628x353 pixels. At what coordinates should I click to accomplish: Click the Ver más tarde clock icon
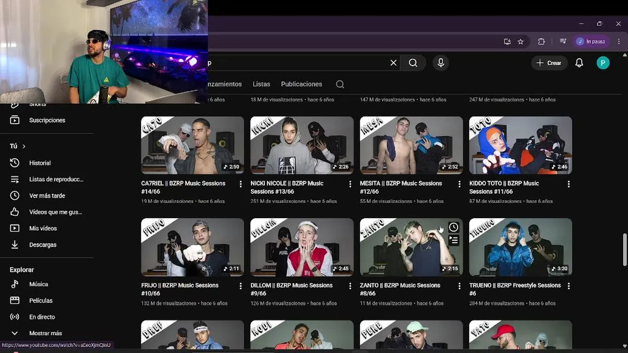tap(15, 196)
